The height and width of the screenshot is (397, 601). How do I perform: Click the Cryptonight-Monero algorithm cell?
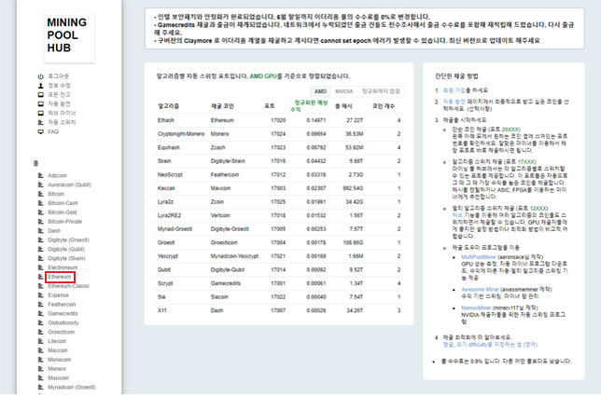point(181,133)
